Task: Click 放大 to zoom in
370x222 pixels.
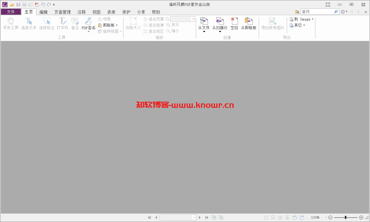Action: pyautogui.click(x=173, y=25)
